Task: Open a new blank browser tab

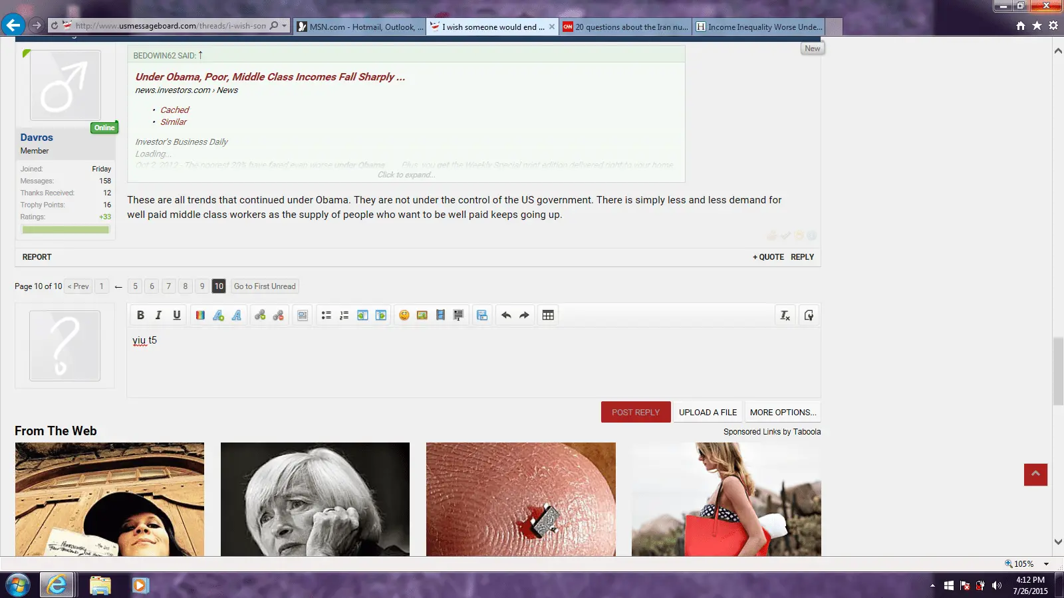Action: click(834, 27)
